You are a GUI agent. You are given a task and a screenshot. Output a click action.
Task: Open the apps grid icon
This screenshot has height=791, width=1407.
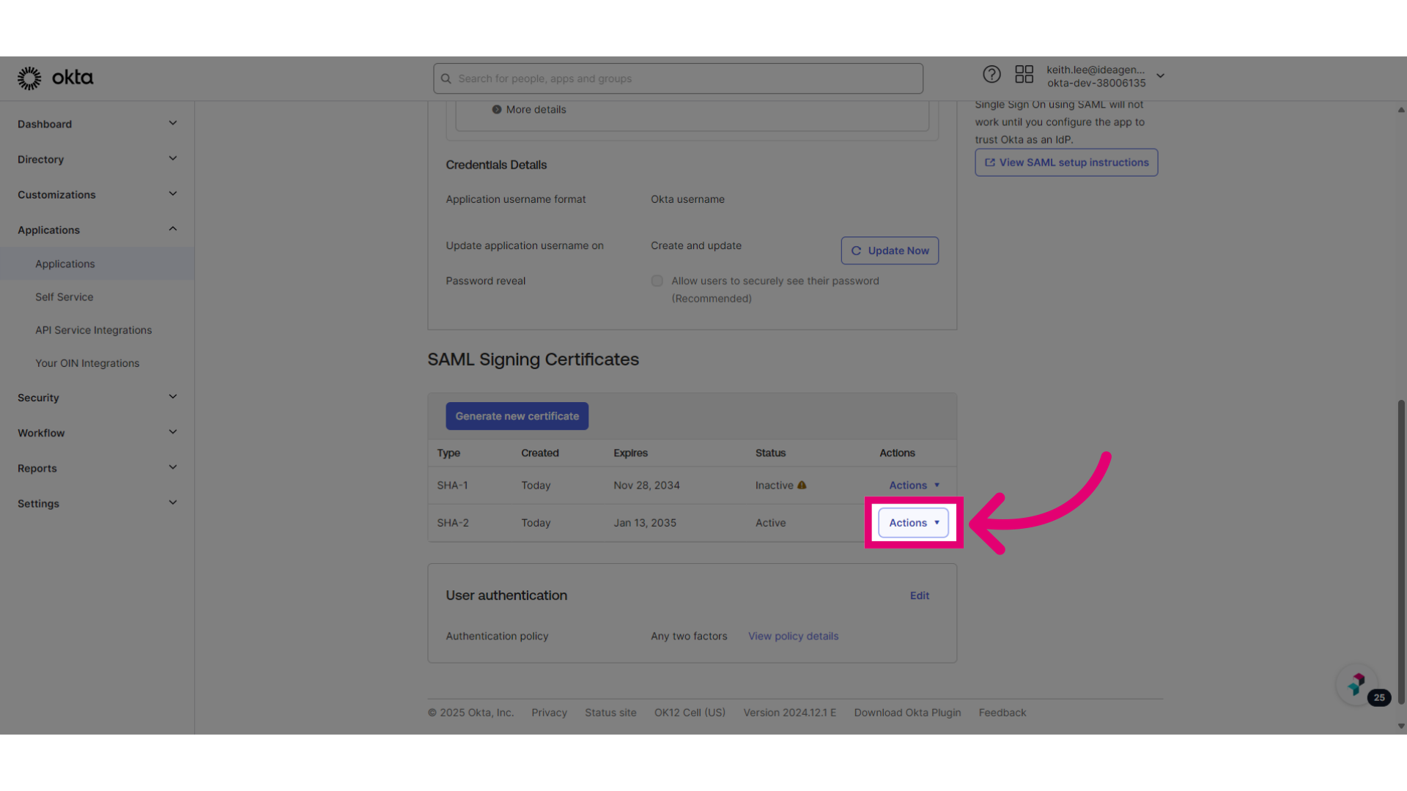(x=1024, y=74)
